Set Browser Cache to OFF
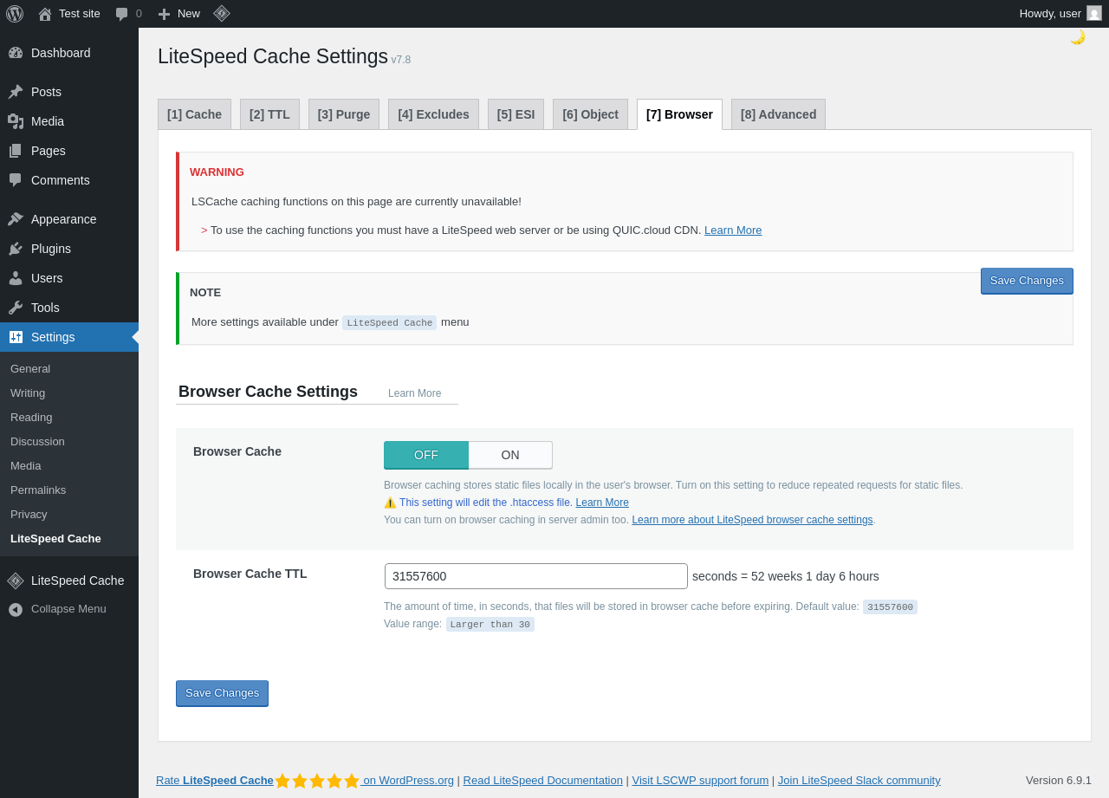The width and height of the screenshot is (1109, 798). click(426, 455)
